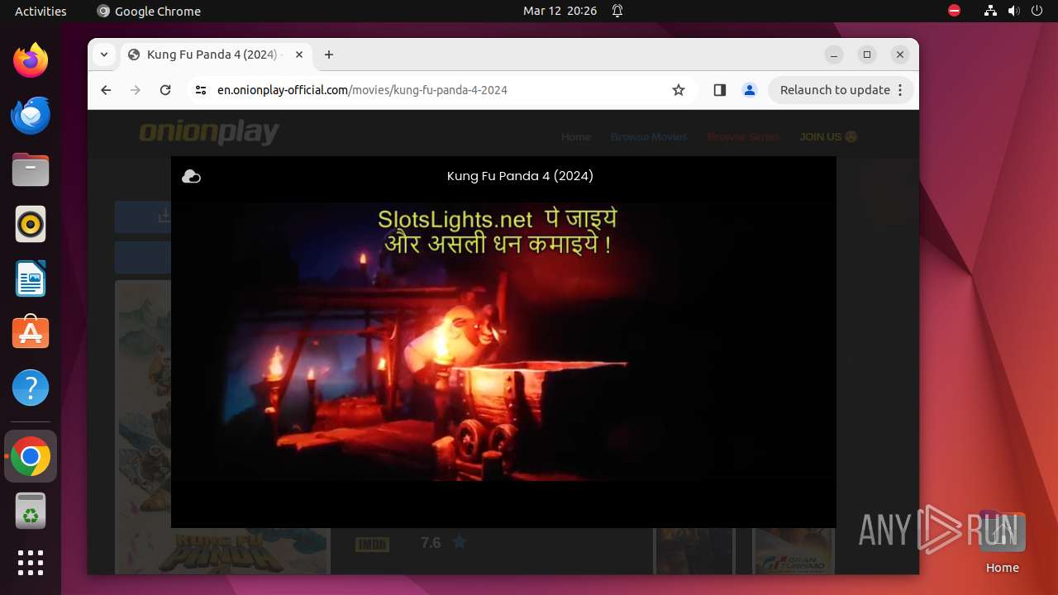Viewport: 1058px width, 595px height.
Task: Click the cloud icon in the player header
Action: point(191,176)
